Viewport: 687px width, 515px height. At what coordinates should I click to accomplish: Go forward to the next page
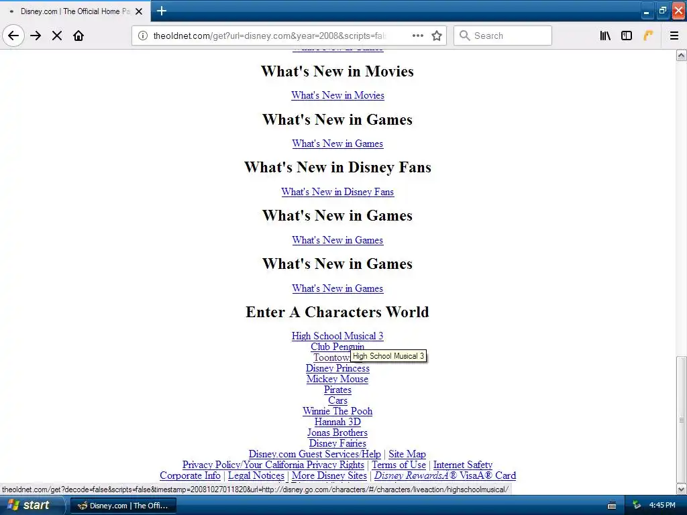(36, 36)
